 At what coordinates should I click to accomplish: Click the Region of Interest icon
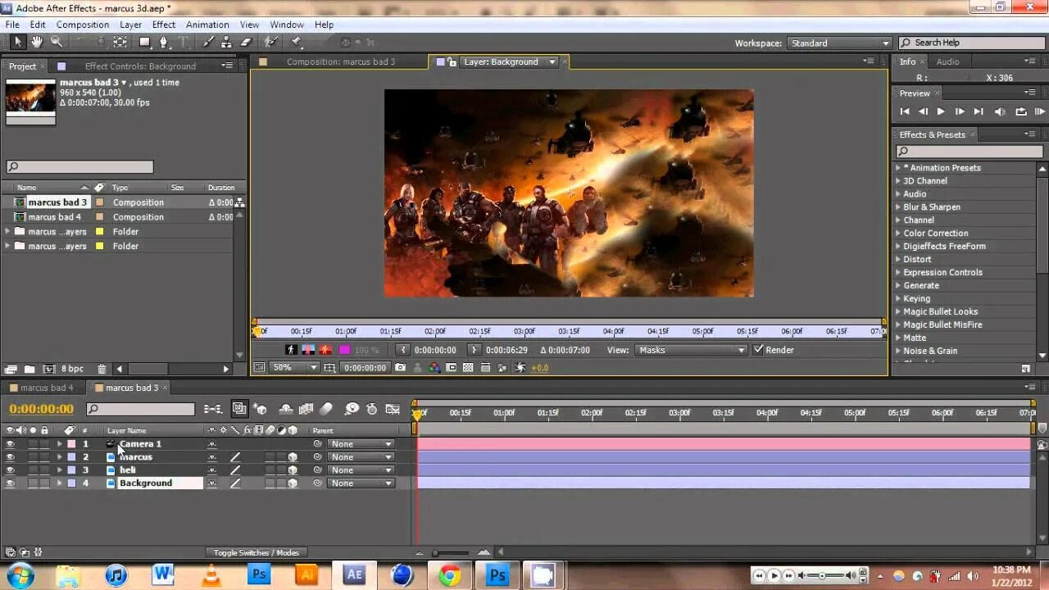click(451, 368)
